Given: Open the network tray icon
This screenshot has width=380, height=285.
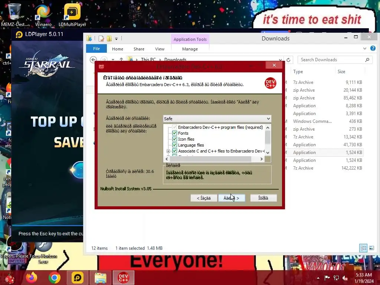Looking at the screenshot, I should pos(336,278).
